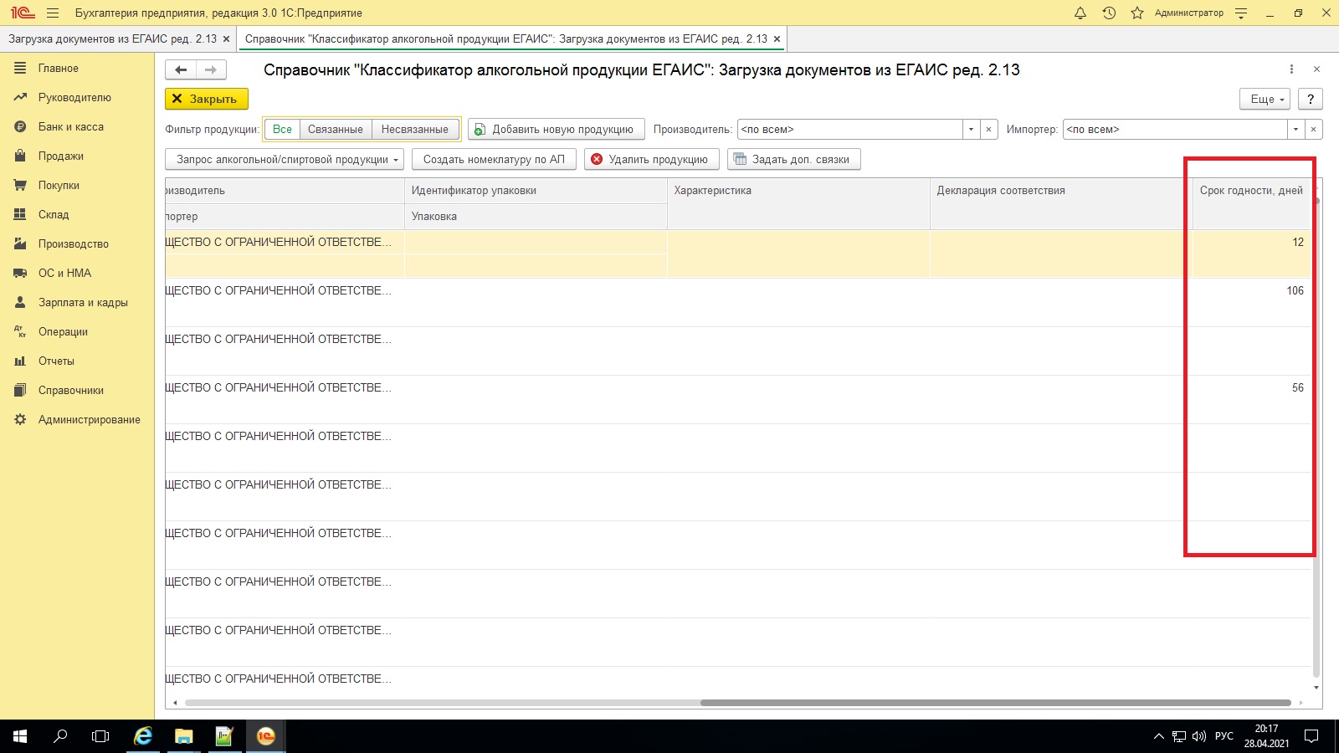Select the Несвязанные product filter
The height and width of the screenshot is (753, 1339).
(x=415, y=130)
